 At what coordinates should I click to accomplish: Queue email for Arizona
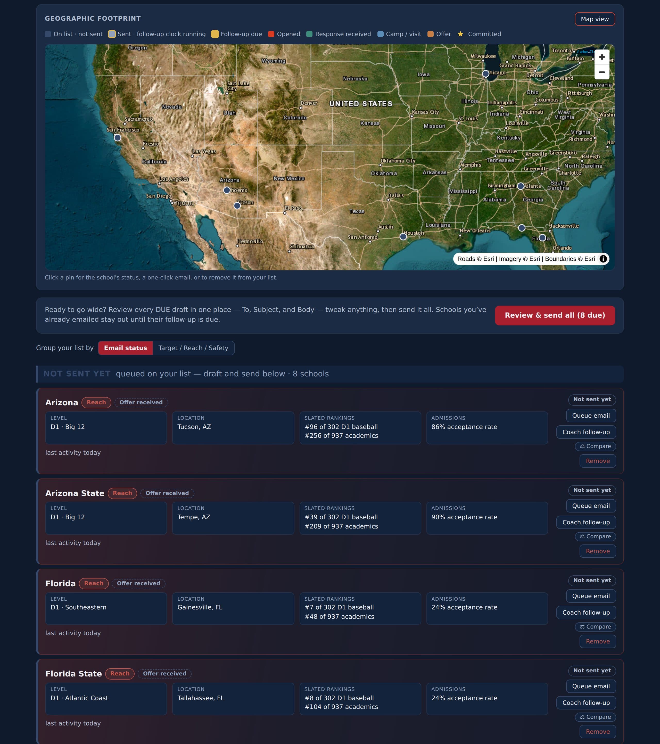(591, 415)
